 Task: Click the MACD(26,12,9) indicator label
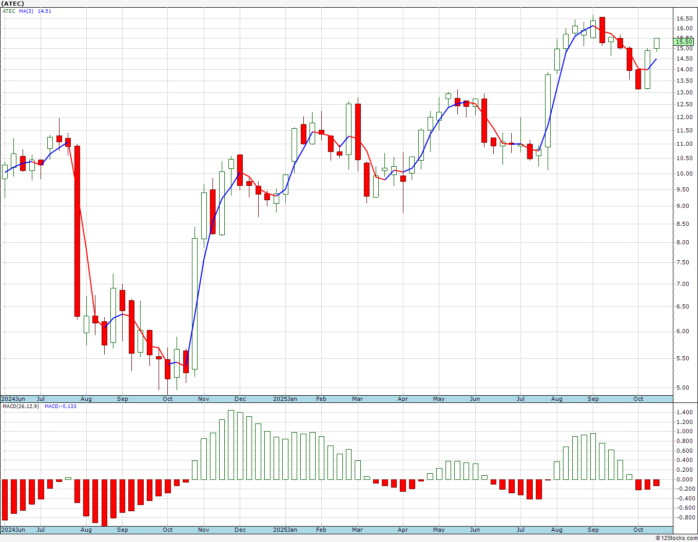21,407
